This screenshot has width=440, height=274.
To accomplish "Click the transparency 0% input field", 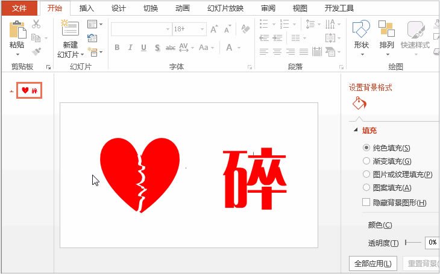I will pyautogui.click(x=432, y=243).
